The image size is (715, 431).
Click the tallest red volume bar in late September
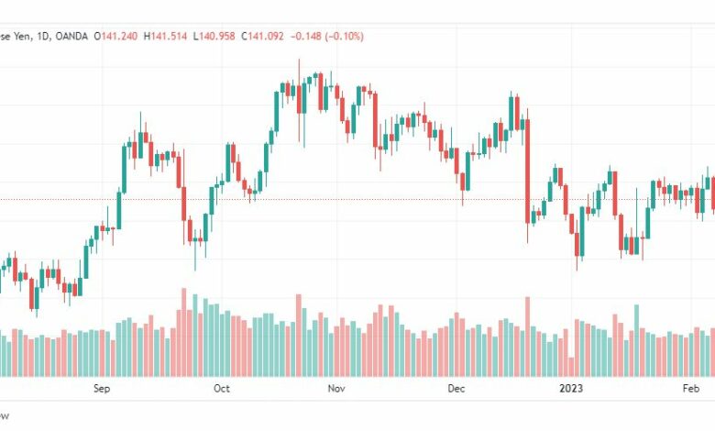point(184,332)
